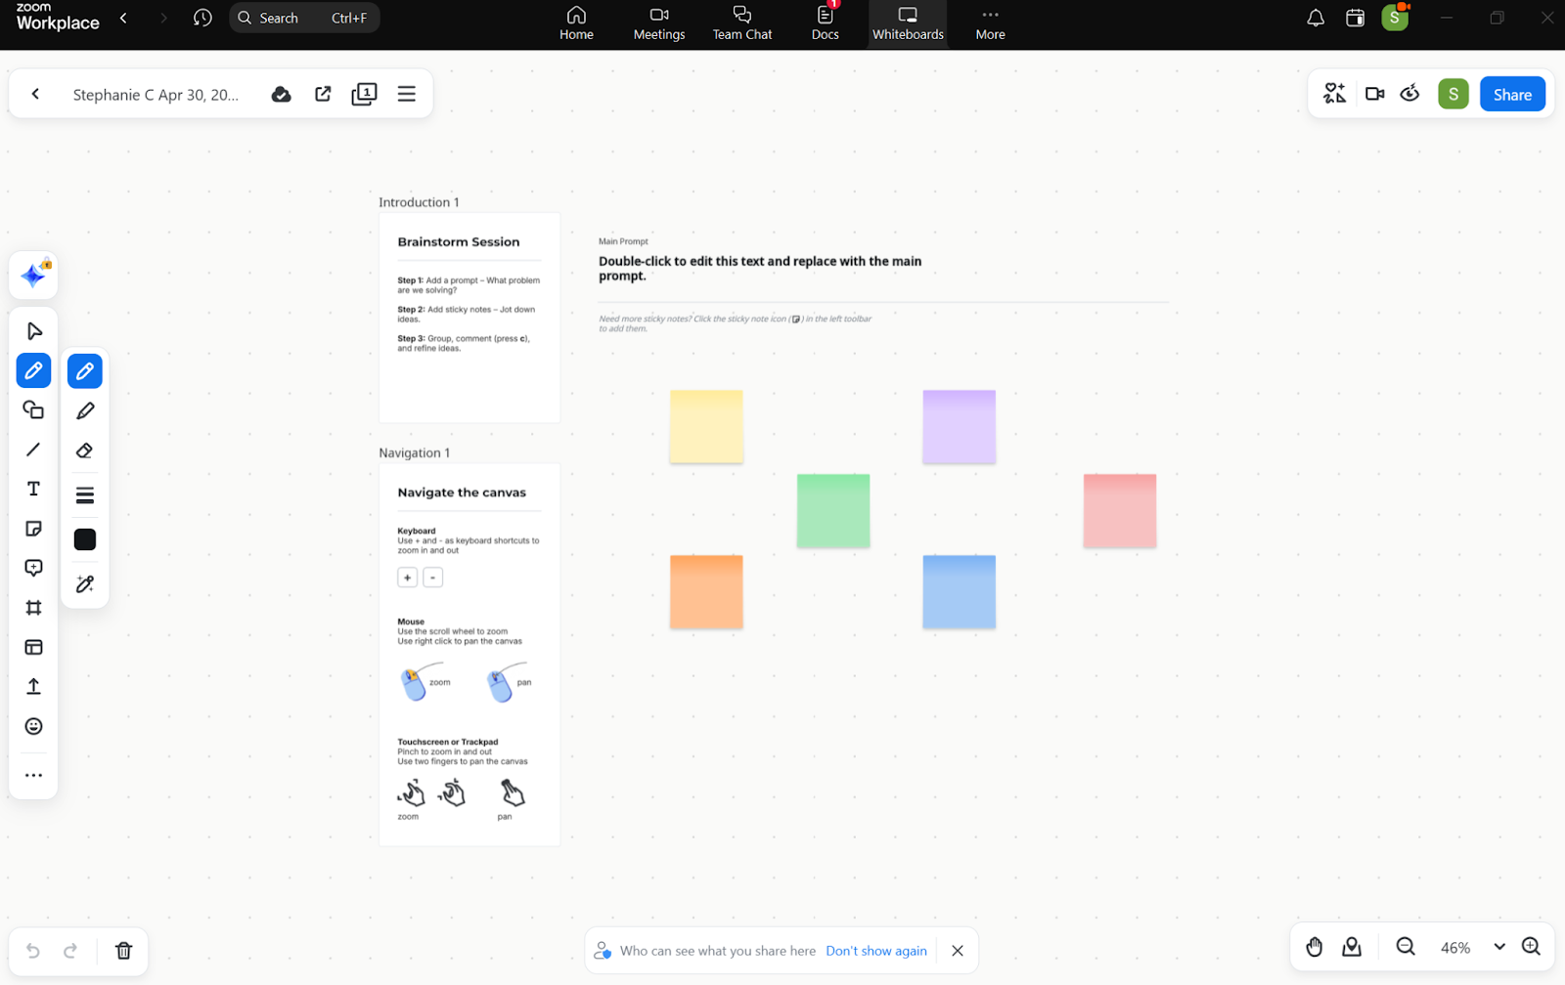Screen dimensions: 1565x985
Task: Click Don't show again link
Action: [876, 951]
